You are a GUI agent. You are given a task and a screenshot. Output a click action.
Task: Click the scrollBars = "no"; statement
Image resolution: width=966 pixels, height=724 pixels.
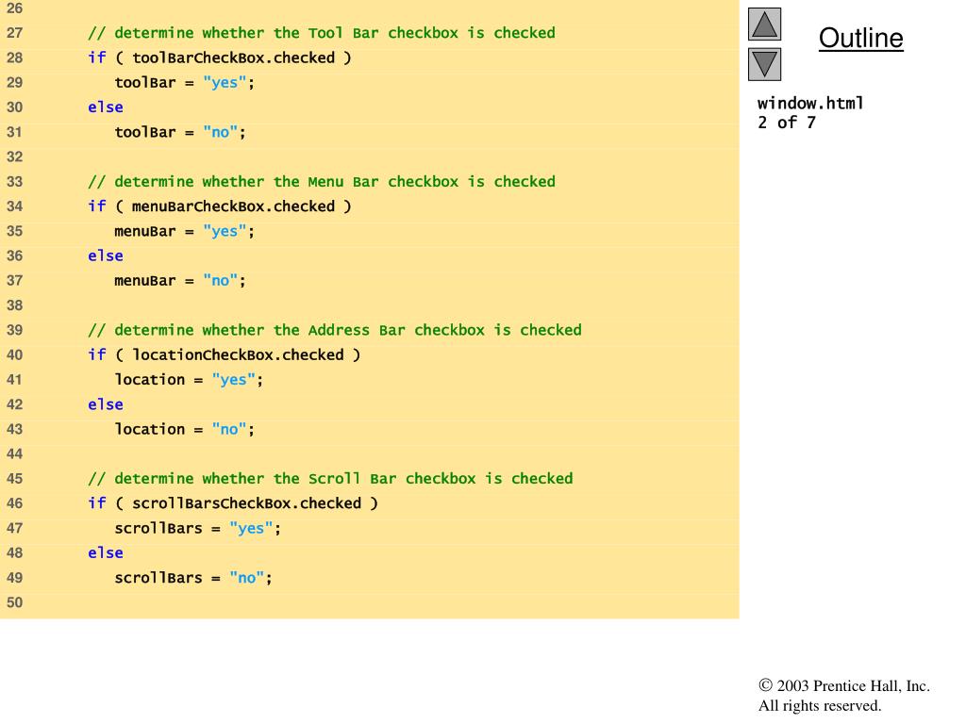click(x=193, y=578)
